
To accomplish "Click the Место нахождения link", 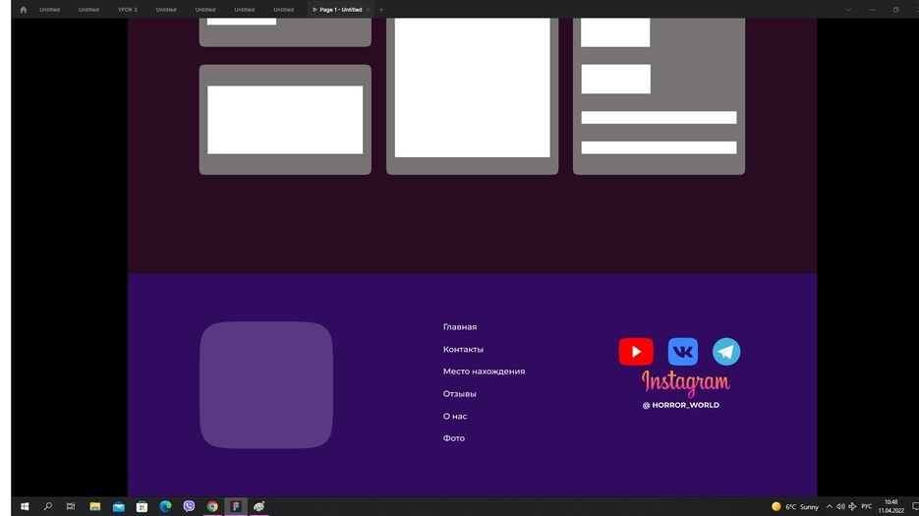I will [x=484, y=372].
